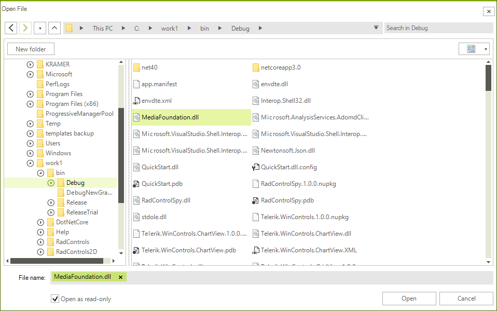Create a New folder
The image size is (497, 311).
[30, 48]
